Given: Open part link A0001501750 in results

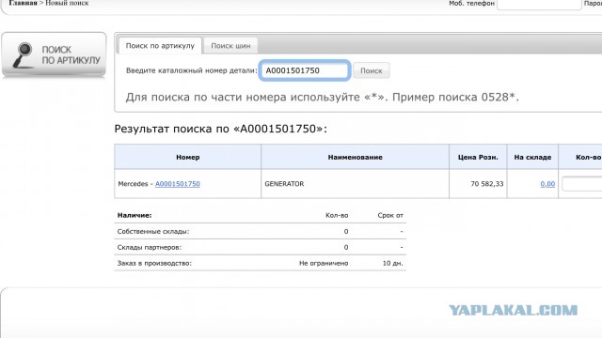Looking at the screenshot, I should [178, 184].
